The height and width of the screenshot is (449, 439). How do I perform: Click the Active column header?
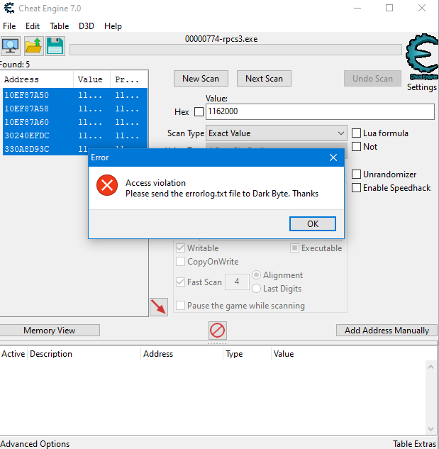point(13,354)
